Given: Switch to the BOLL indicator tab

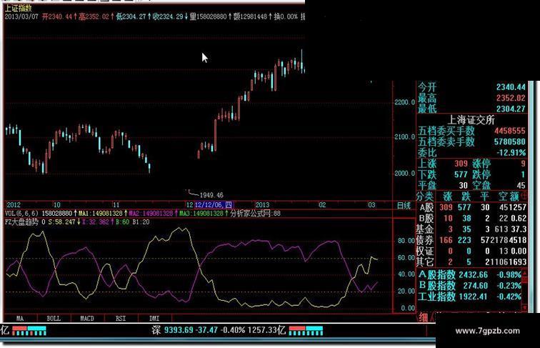Looking at the screenshot, I should pos(54,319).
